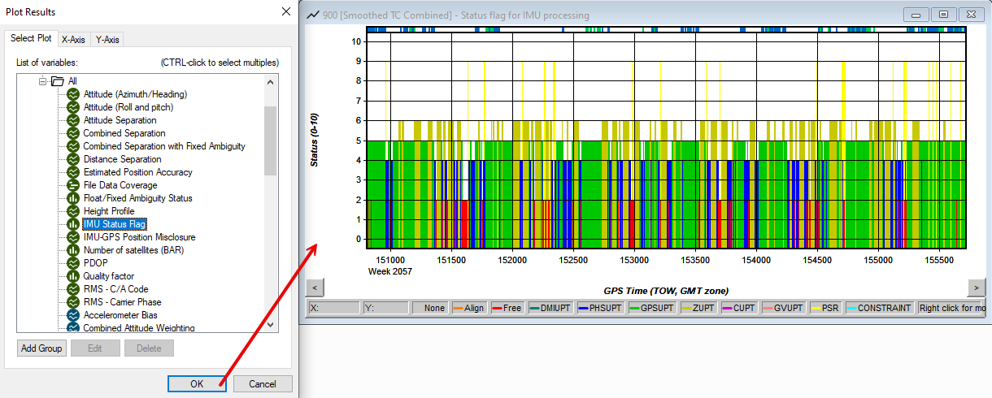The image size is (992, 398).
Task: Click the Quality factor plot icon
Action: (72, 276)
